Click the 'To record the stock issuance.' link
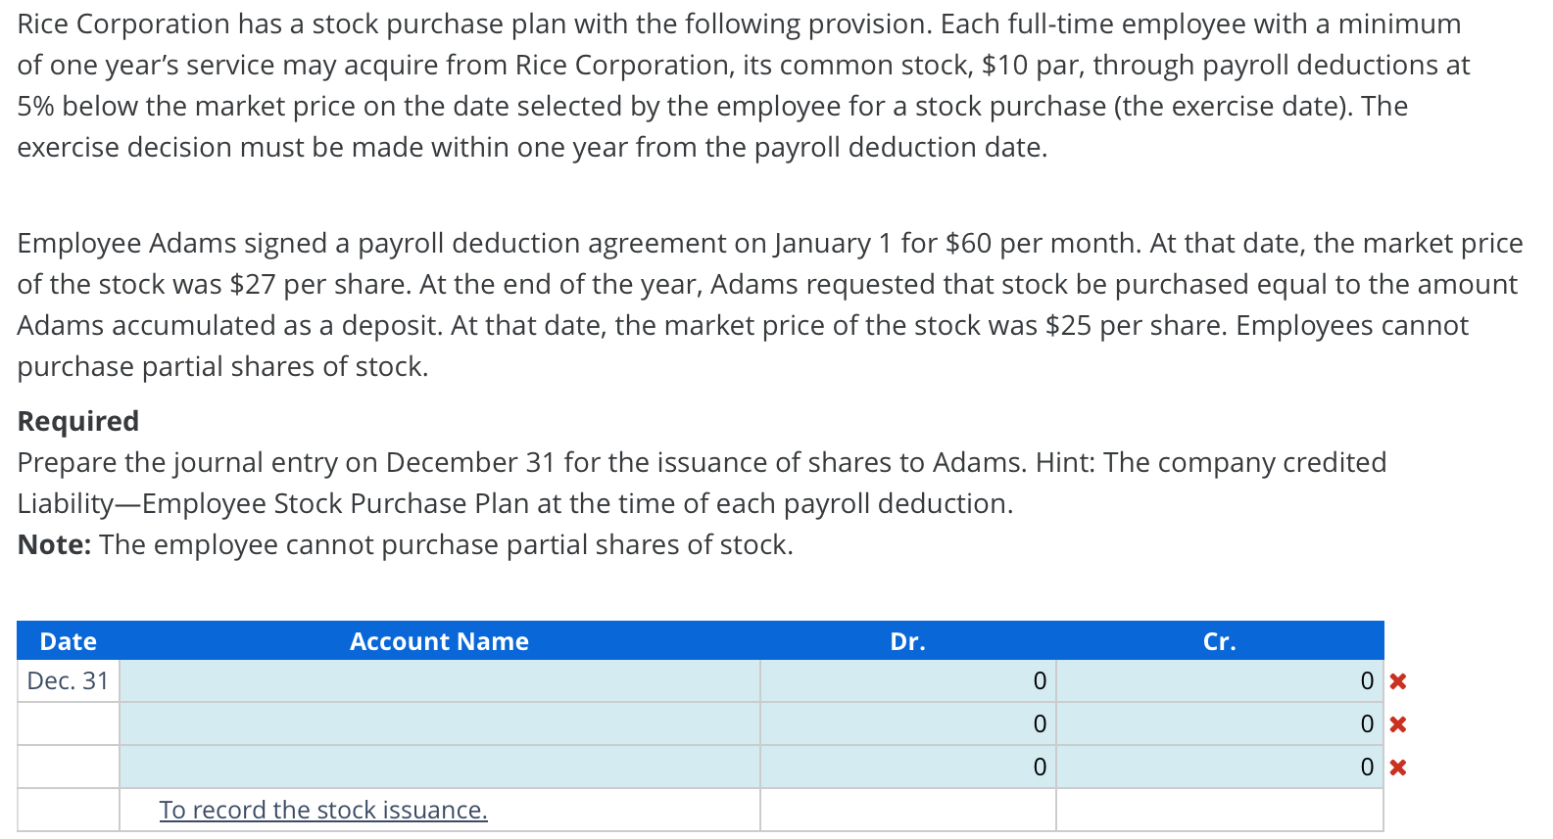 pyautogui.click(x=323, y=811)
